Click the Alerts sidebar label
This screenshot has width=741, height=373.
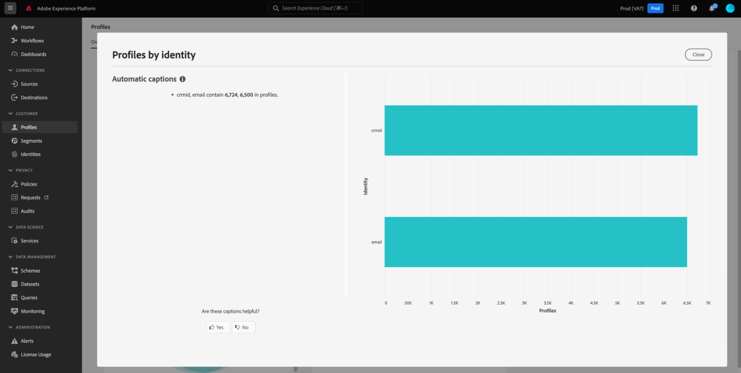click(x=27, y=341)
